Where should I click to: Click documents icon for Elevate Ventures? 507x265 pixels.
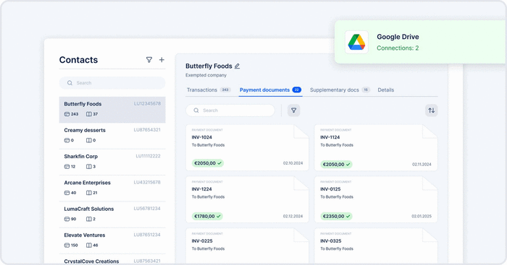point(89,246)
